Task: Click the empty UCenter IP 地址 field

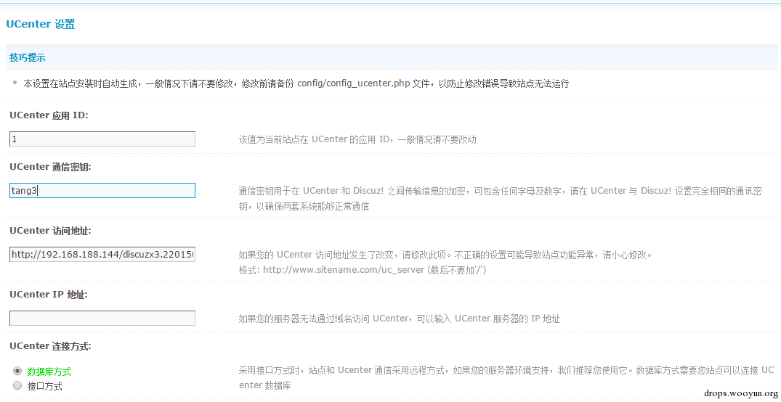Action: 102,319
